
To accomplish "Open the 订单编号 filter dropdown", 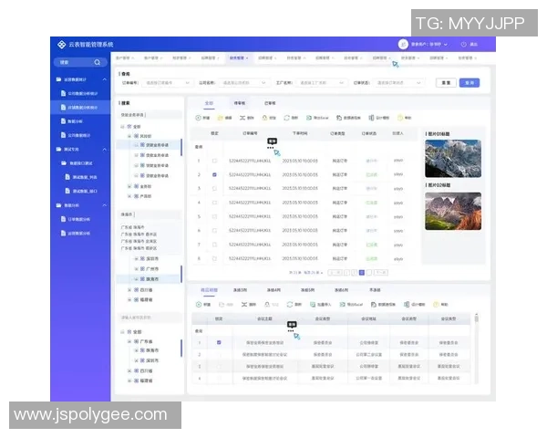I will tap(167, 83).
